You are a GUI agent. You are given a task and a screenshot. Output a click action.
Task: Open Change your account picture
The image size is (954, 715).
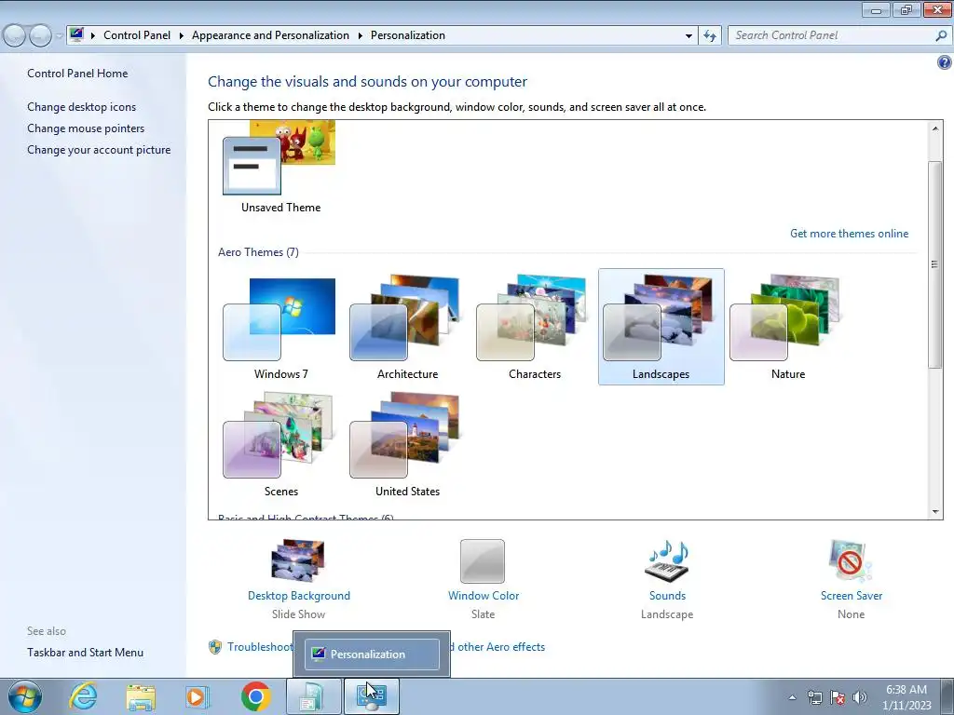(x=99, y=150)
